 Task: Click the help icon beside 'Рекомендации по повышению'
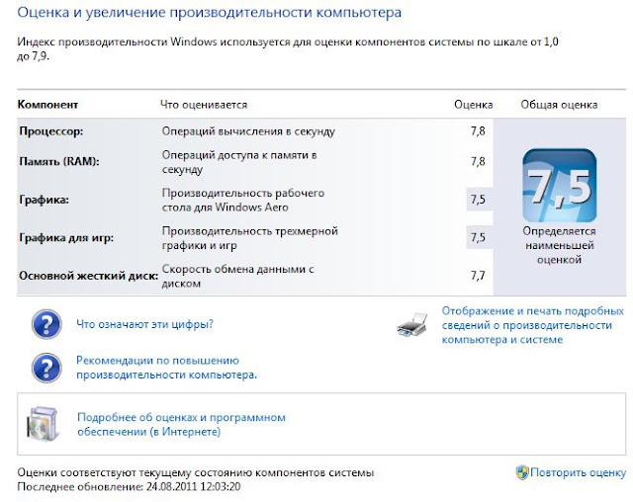click(x=46, y=368)
